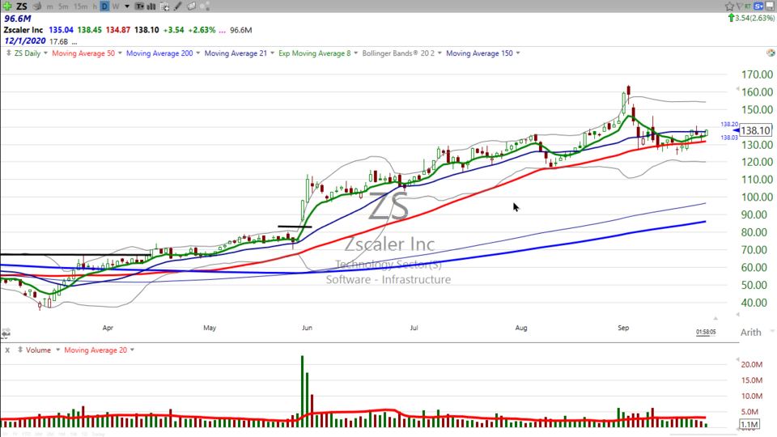Screen dimensions: 777x437
Task: Toggle the Arith scale mode label
Action: tap(751, 333)
